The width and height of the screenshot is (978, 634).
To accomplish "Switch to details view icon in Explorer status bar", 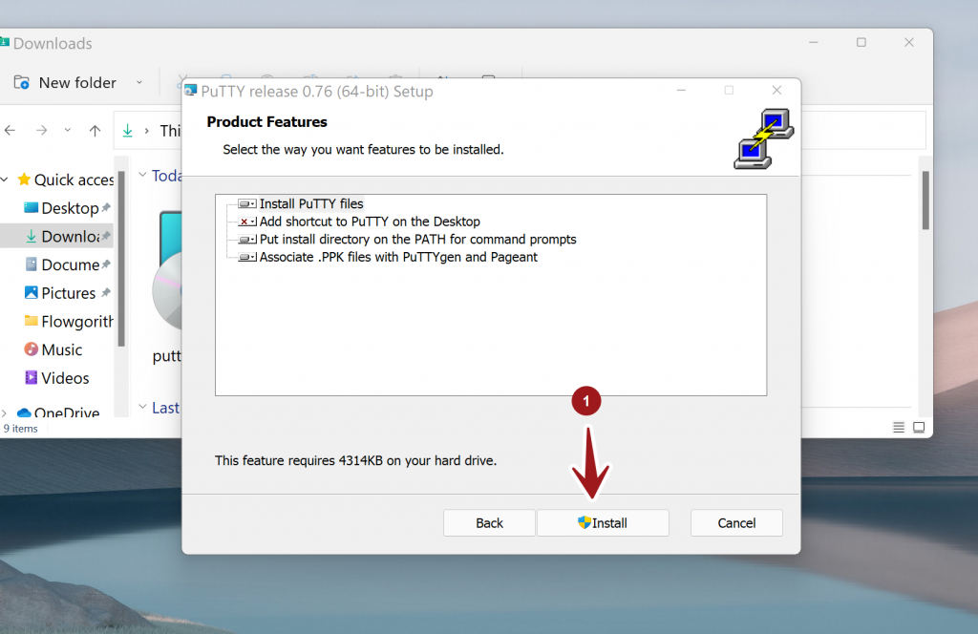I will click(x=899, y=427).
